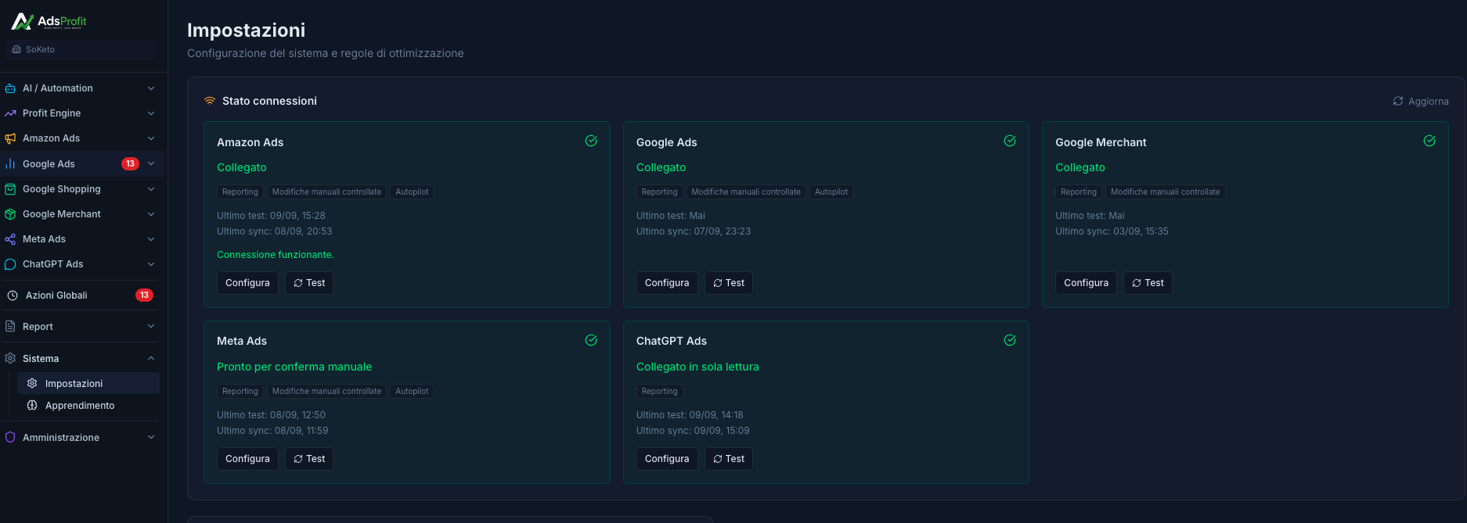
Task: Collapse the Sistema section chevron
Action: click(151, 359)
